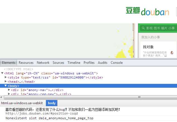Expand the style type="text/css" node
This screenshot has height=122, width=177.
click(x=6, y=77)
